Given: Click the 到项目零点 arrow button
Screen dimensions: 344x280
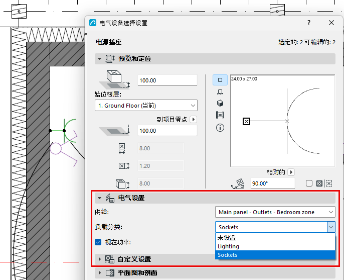Looking at the screenshot, I should pos(193,120).
